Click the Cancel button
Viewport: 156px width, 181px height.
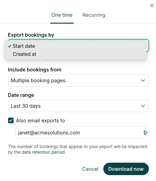click(90, 169)
